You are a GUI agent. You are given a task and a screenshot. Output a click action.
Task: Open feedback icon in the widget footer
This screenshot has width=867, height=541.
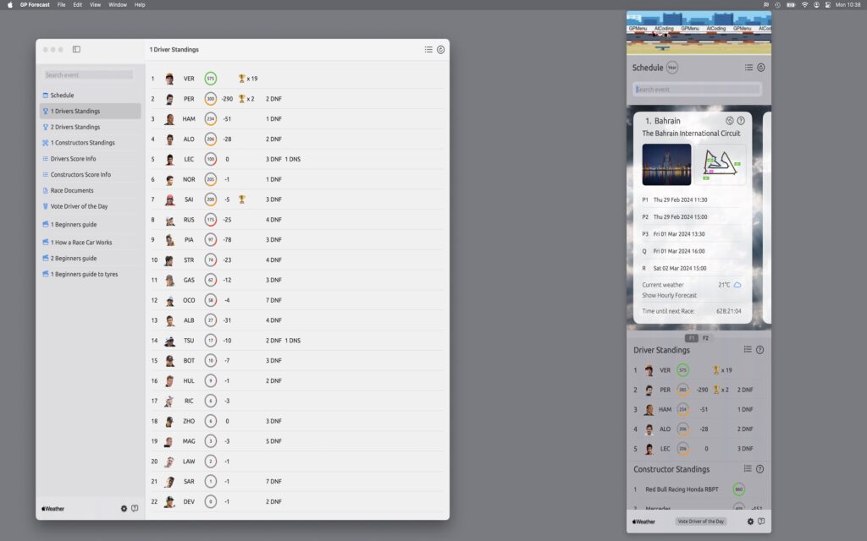(761, 521)
